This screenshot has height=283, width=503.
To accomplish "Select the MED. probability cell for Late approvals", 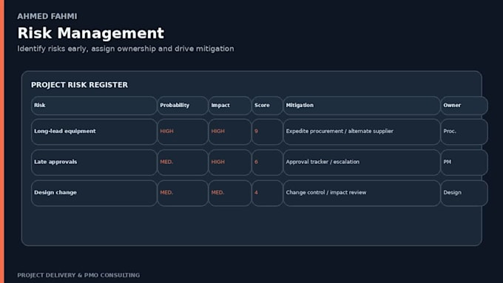I will coord(183,163).
